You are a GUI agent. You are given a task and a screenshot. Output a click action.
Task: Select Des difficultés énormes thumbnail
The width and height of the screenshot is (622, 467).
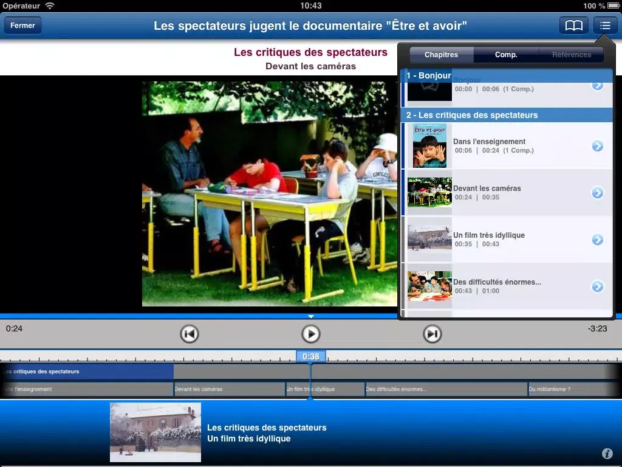[429, 286]
